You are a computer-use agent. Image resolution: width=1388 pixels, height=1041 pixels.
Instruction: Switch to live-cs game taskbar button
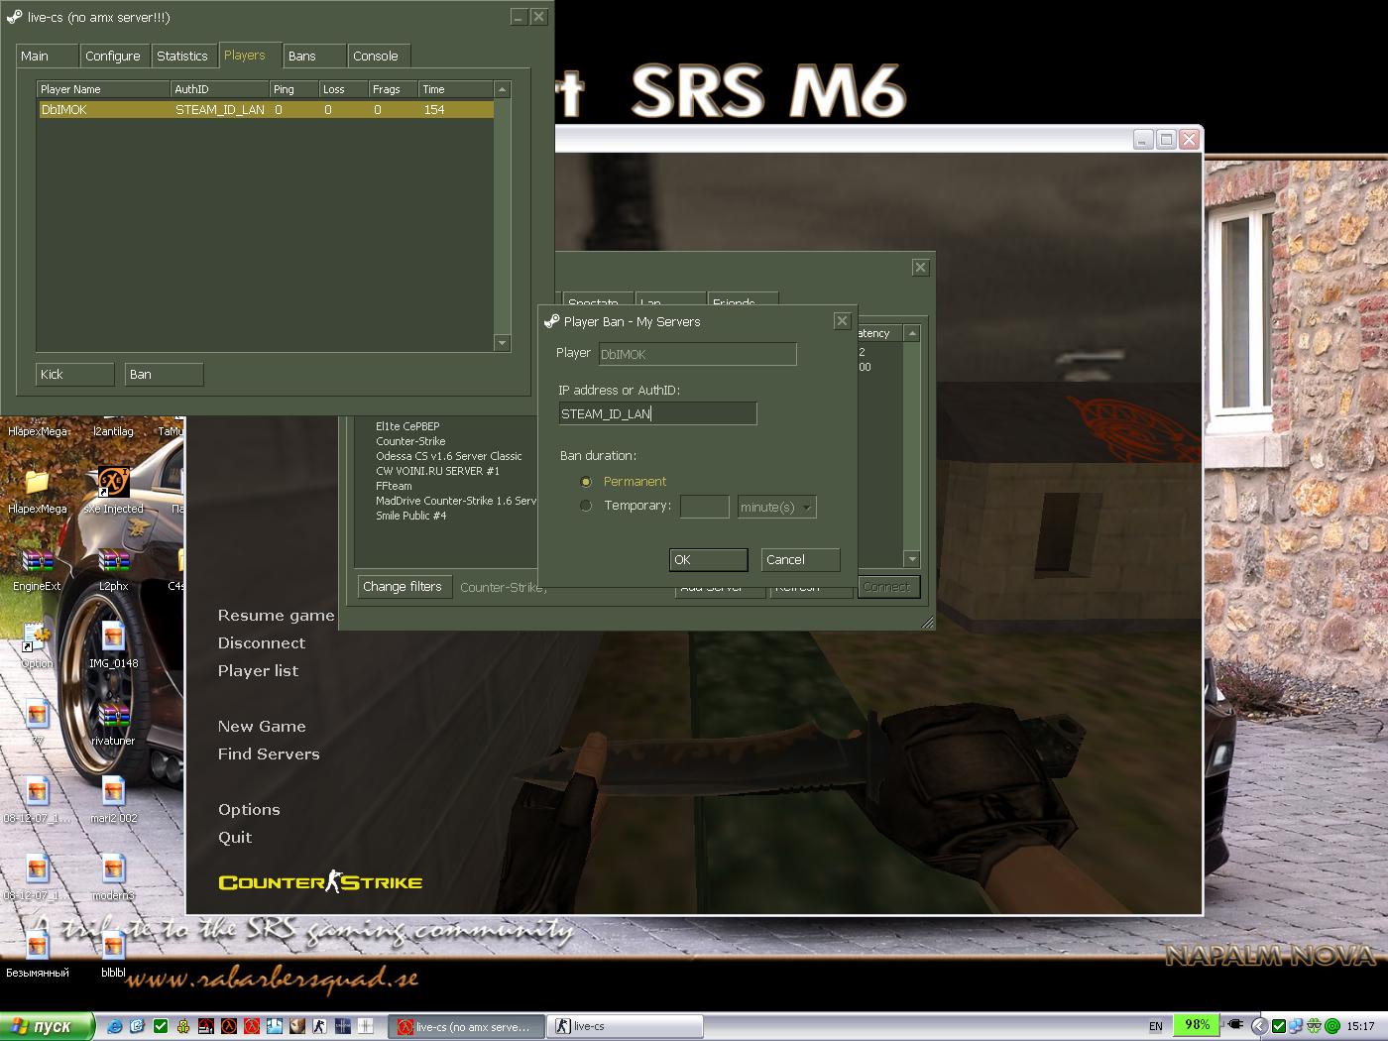point(626,1027)
